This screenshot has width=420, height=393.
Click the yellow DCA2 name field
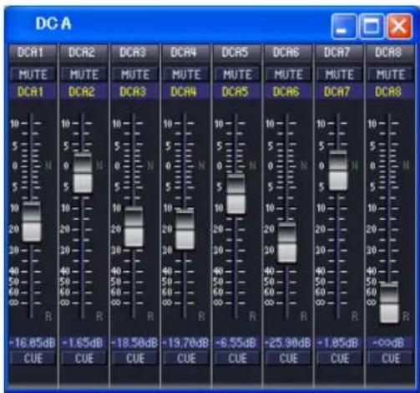83,92
